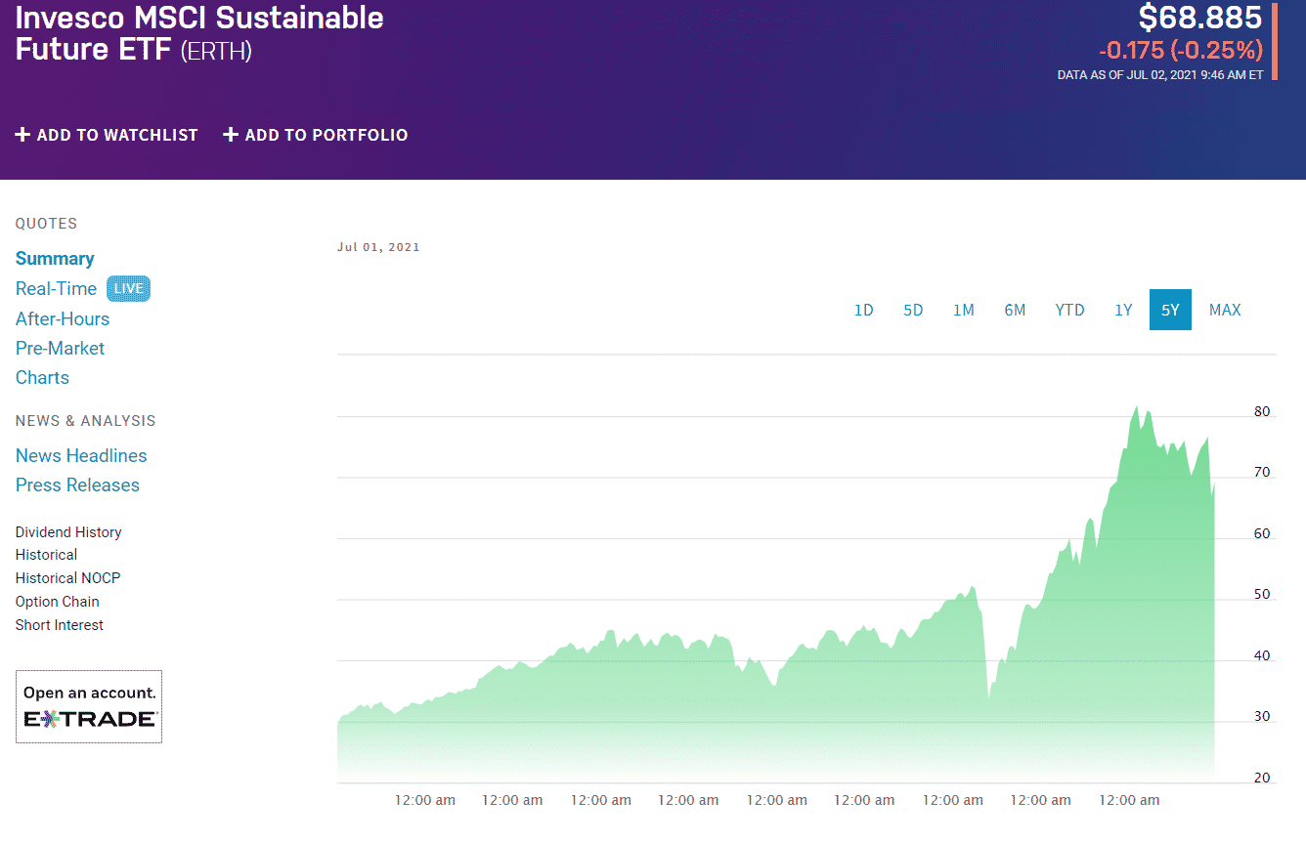Click the 50 y-axis label
The image size is (1306, 842).
(x=1262, y=595)
